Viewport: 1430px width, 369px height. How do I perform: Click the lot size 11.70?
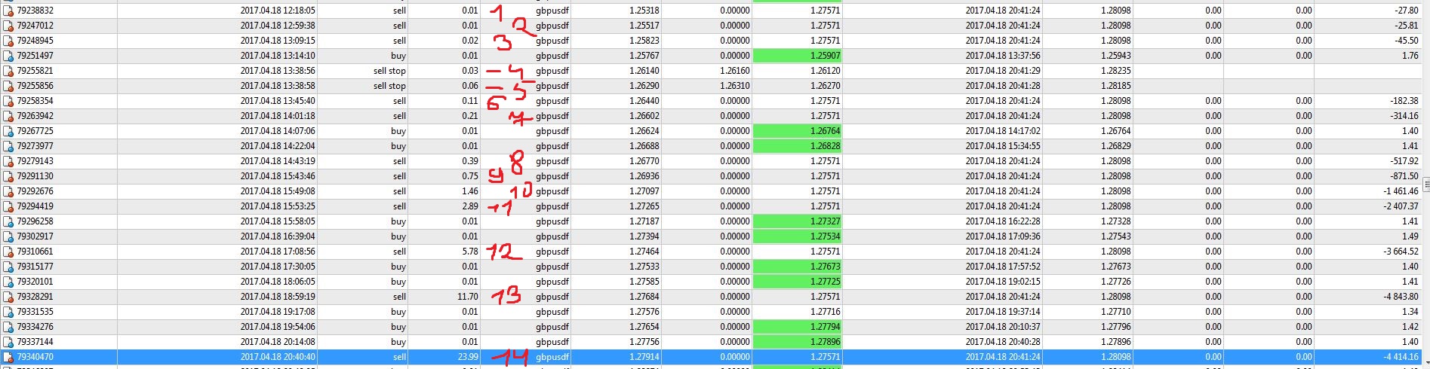tap(467, 297)
